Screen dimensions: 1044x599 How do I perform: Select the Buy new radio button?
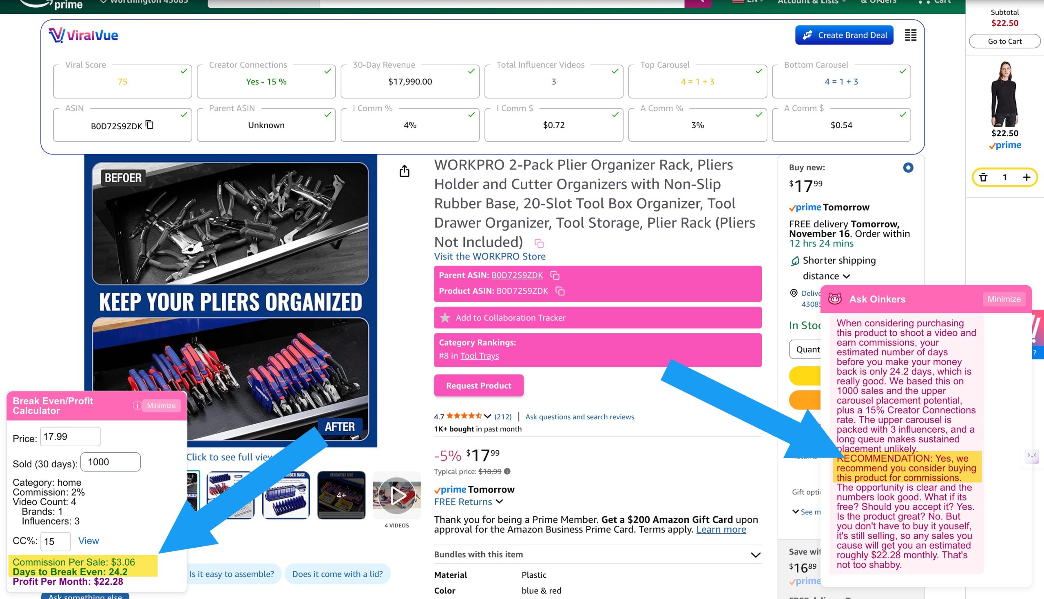click(908, 167)
